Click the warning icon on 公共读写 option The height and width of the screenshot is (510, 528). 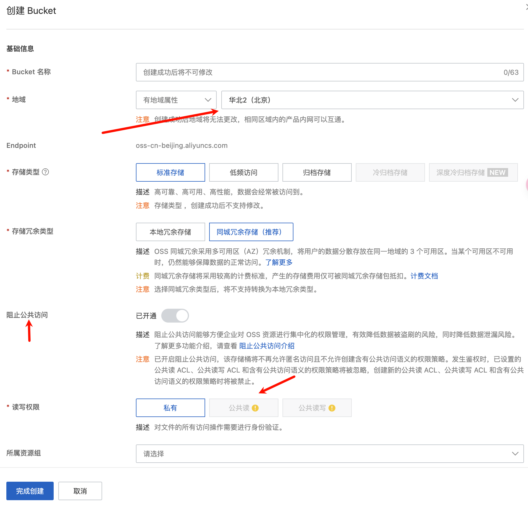click(x=332, y=408)
